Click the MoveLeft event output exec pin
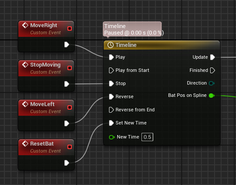This screenshot has width=236, height=185. pos(67,123)
